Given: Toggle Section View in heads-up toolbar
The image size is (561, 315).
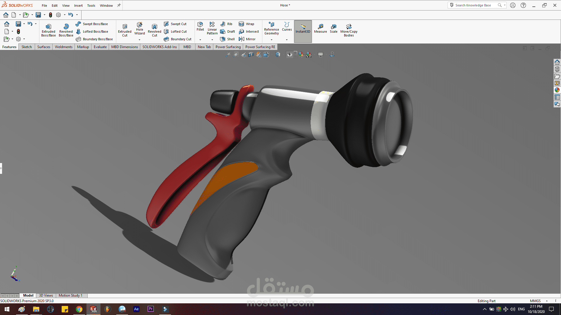Looking at the screenshot, I should (x=251, y=55).
